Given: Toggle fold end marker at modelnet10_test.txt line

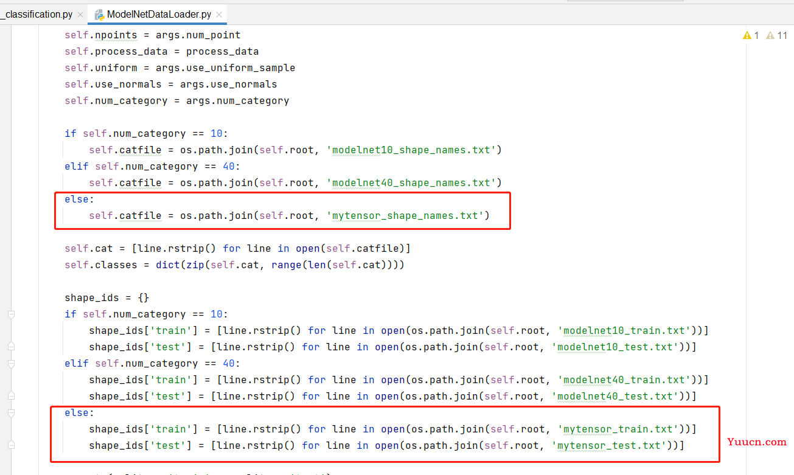Looking at the screenshot, I should click(x=11, y=347).
